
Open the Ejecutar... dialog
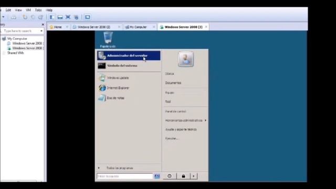coord(172,139)
